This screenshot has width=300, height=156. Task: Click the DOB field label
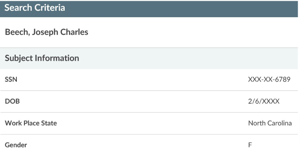[x=12, y=101]
